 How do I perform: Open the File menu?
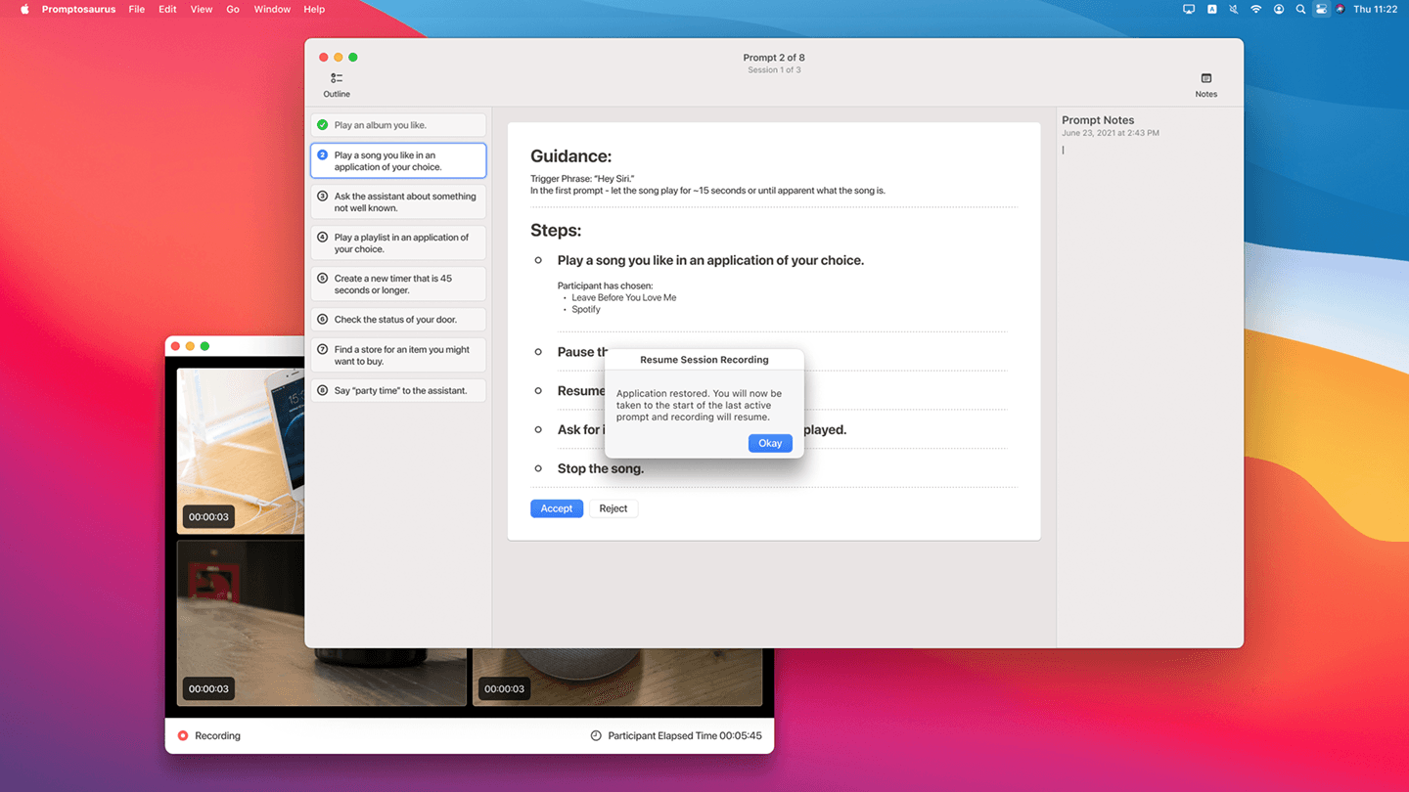pyautogui.click(x=137, y=9)
